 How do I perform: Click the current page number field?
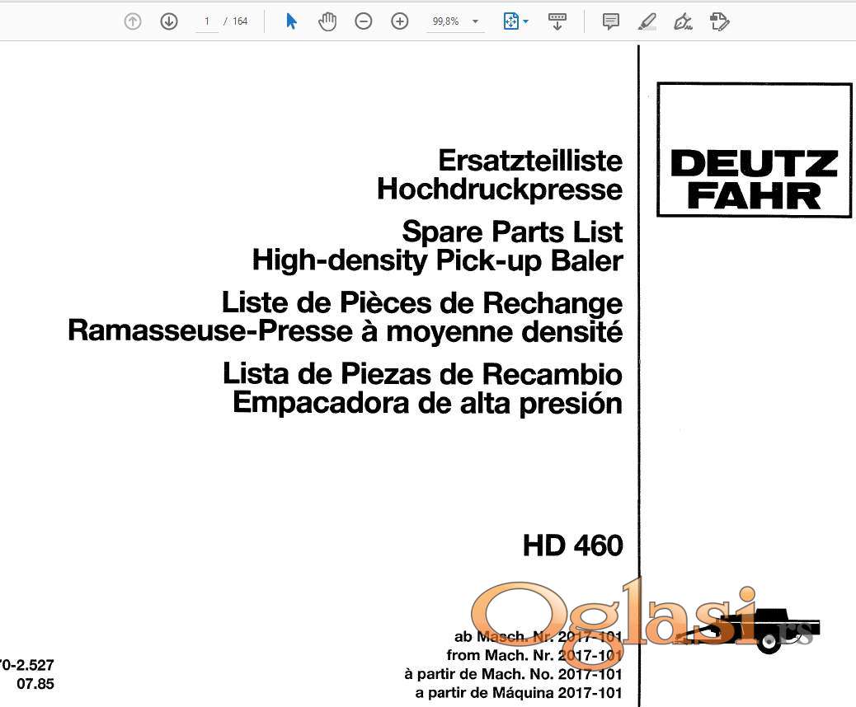207,21
